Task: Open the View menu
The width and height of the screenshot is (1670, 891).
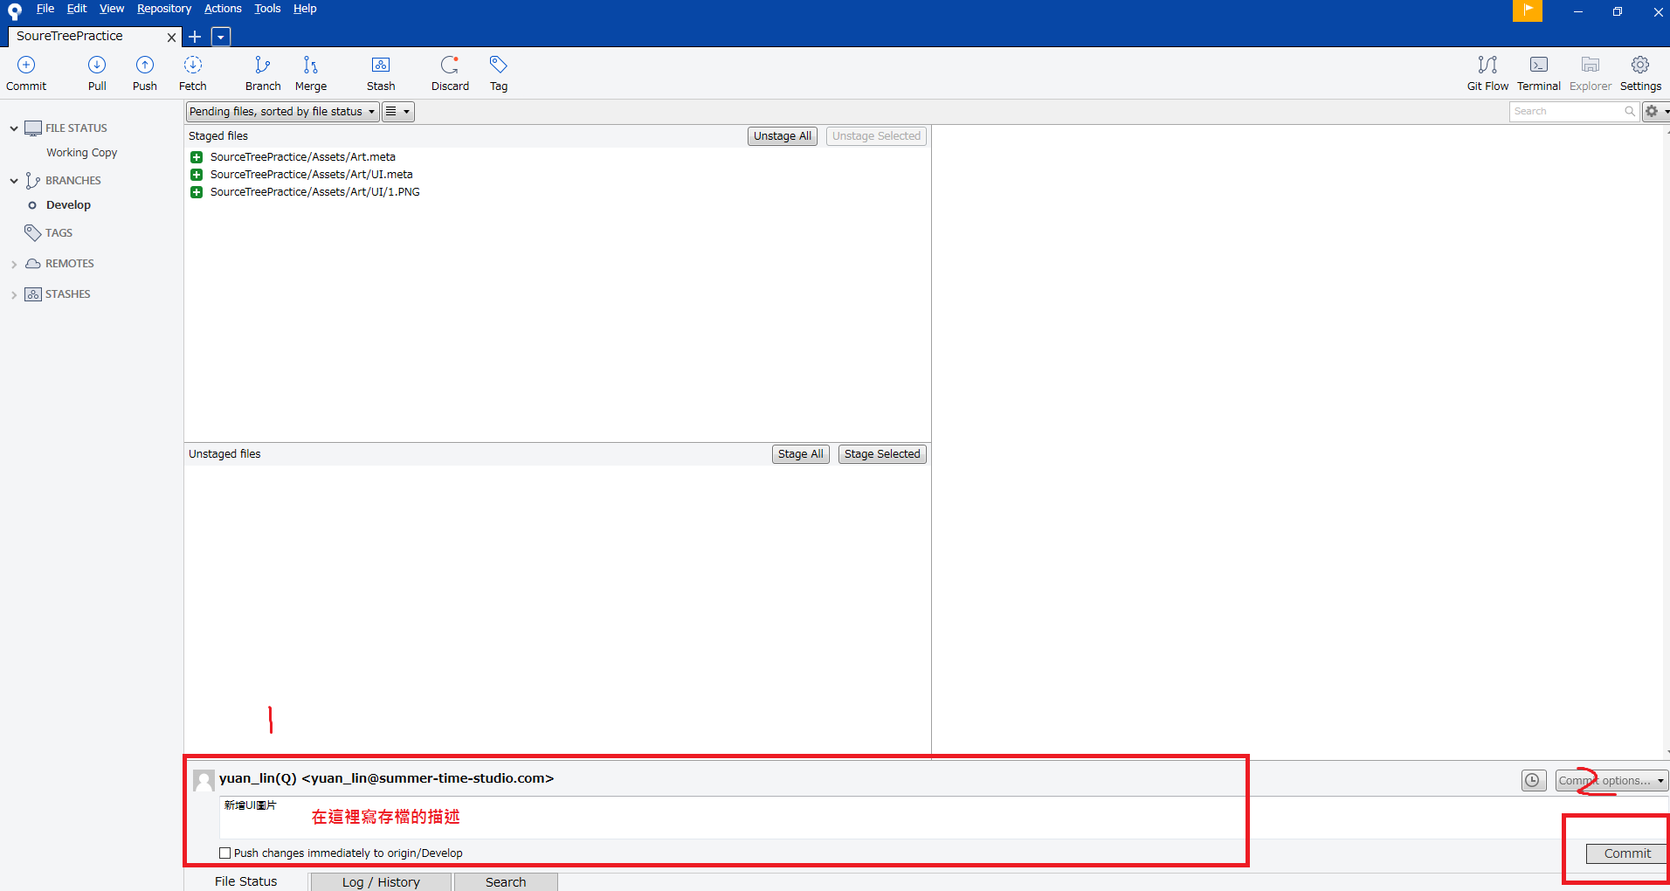Action: [x=112, y=9]
